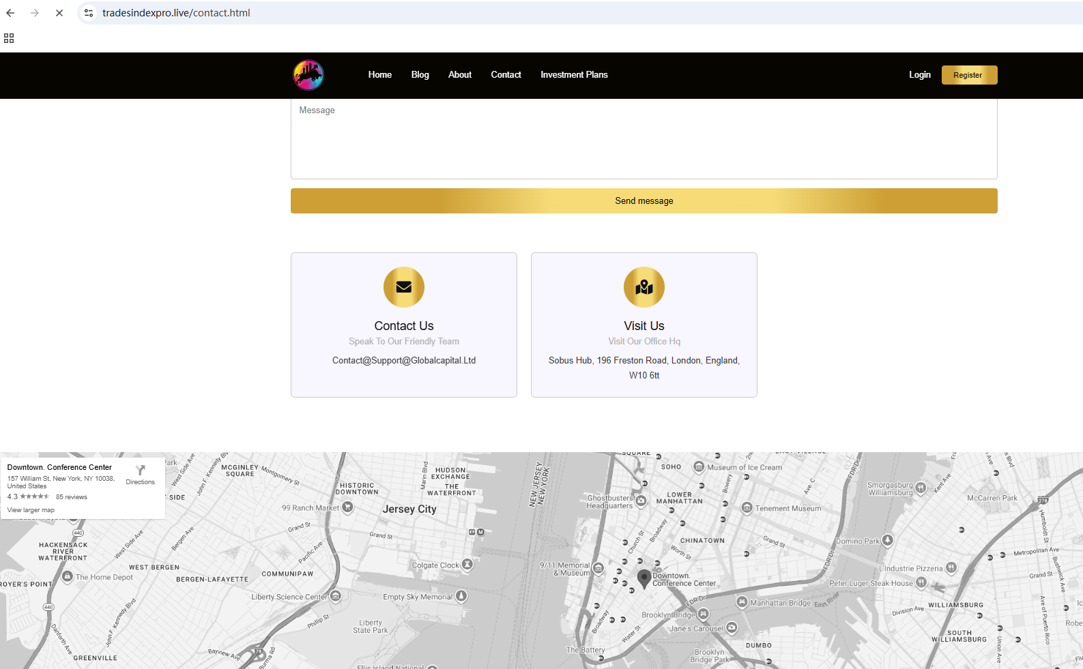Click the Register button
Image resolution: width=1083 pixels, height=669 pixels.
pos(970,75)
